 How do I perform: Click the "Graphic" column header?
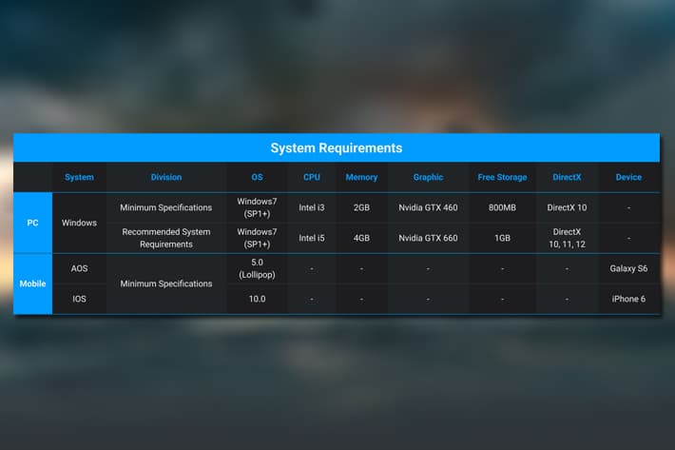click(x=428, y=177)
